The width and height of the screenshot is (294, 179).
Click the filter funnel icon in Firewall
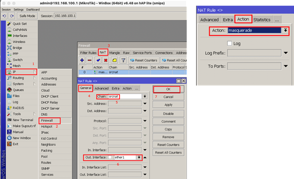(123, 60)
